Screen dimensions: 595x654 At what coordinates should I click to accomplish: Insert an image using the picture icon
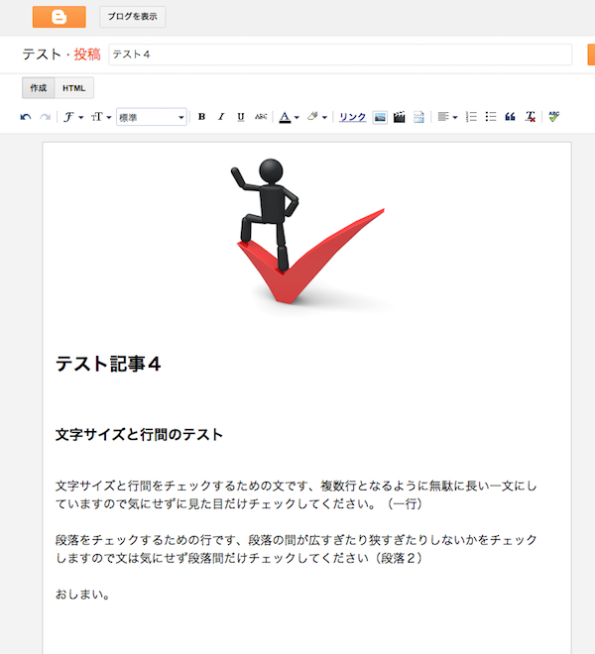pyautogui.click(x=380, y=117)
